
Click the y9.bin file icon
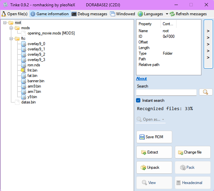tap(24, 97)
